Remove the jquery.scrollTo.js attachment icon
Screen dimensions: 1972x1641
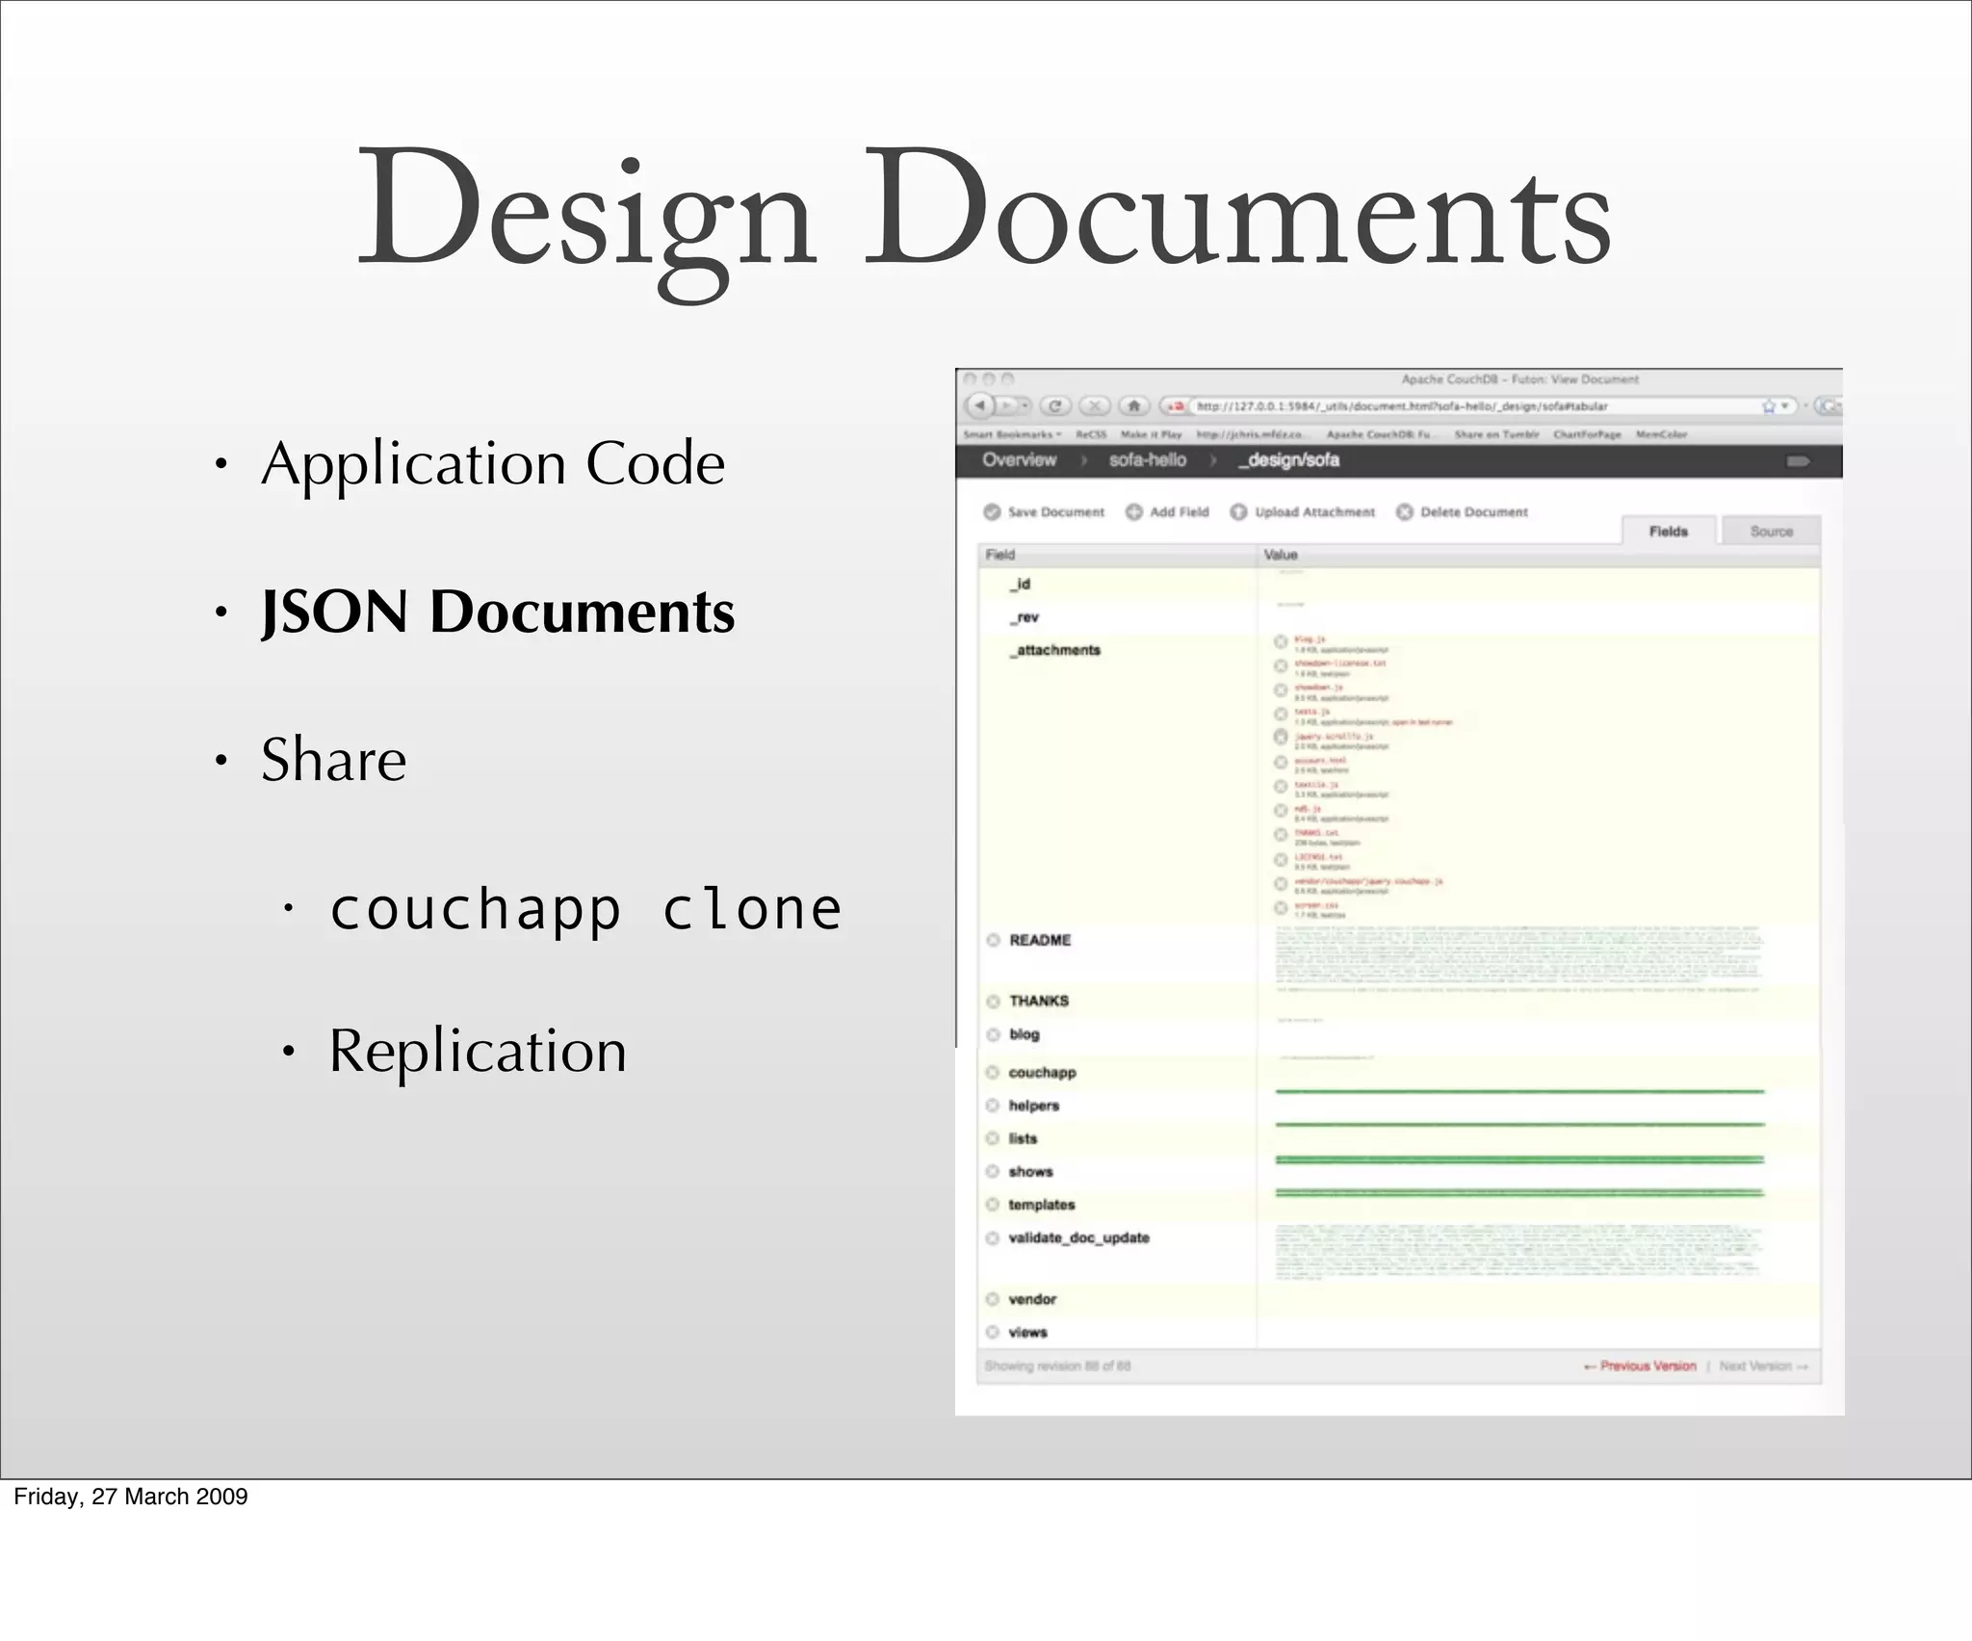click(x=1281, y=737)
